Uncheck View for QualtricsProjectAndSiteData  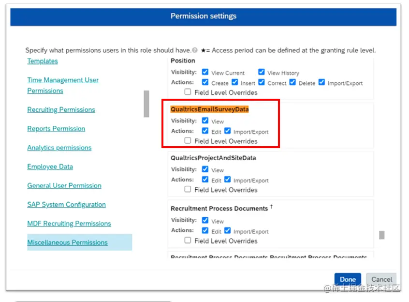205,169
